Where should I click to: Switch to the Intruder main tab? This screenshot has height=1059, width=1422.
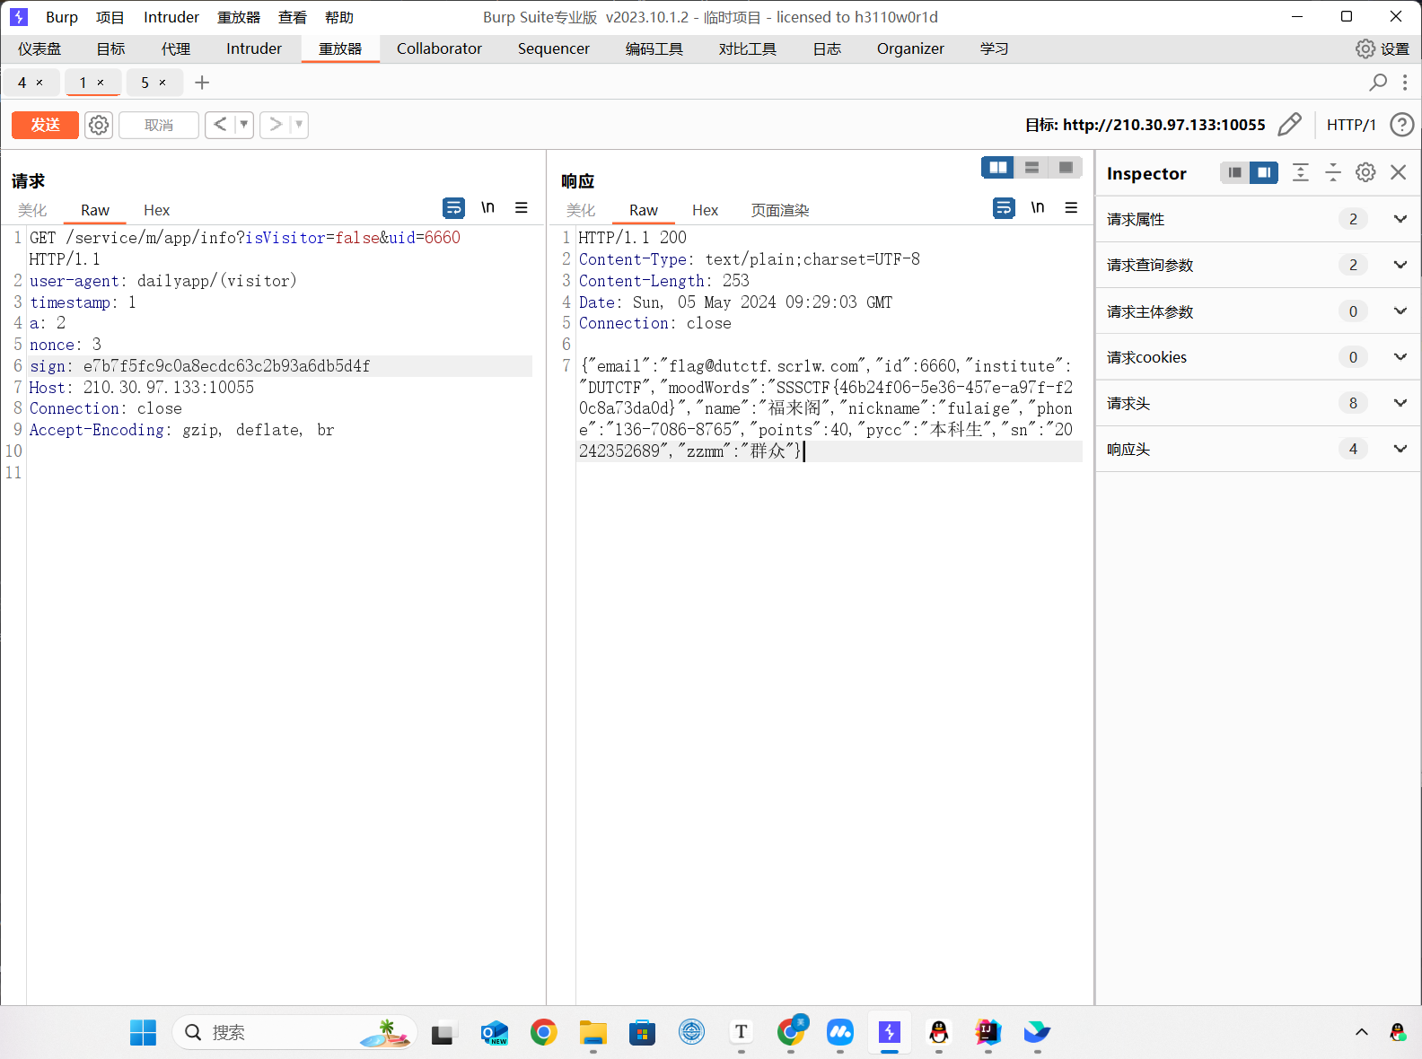(x=253, y=49)
